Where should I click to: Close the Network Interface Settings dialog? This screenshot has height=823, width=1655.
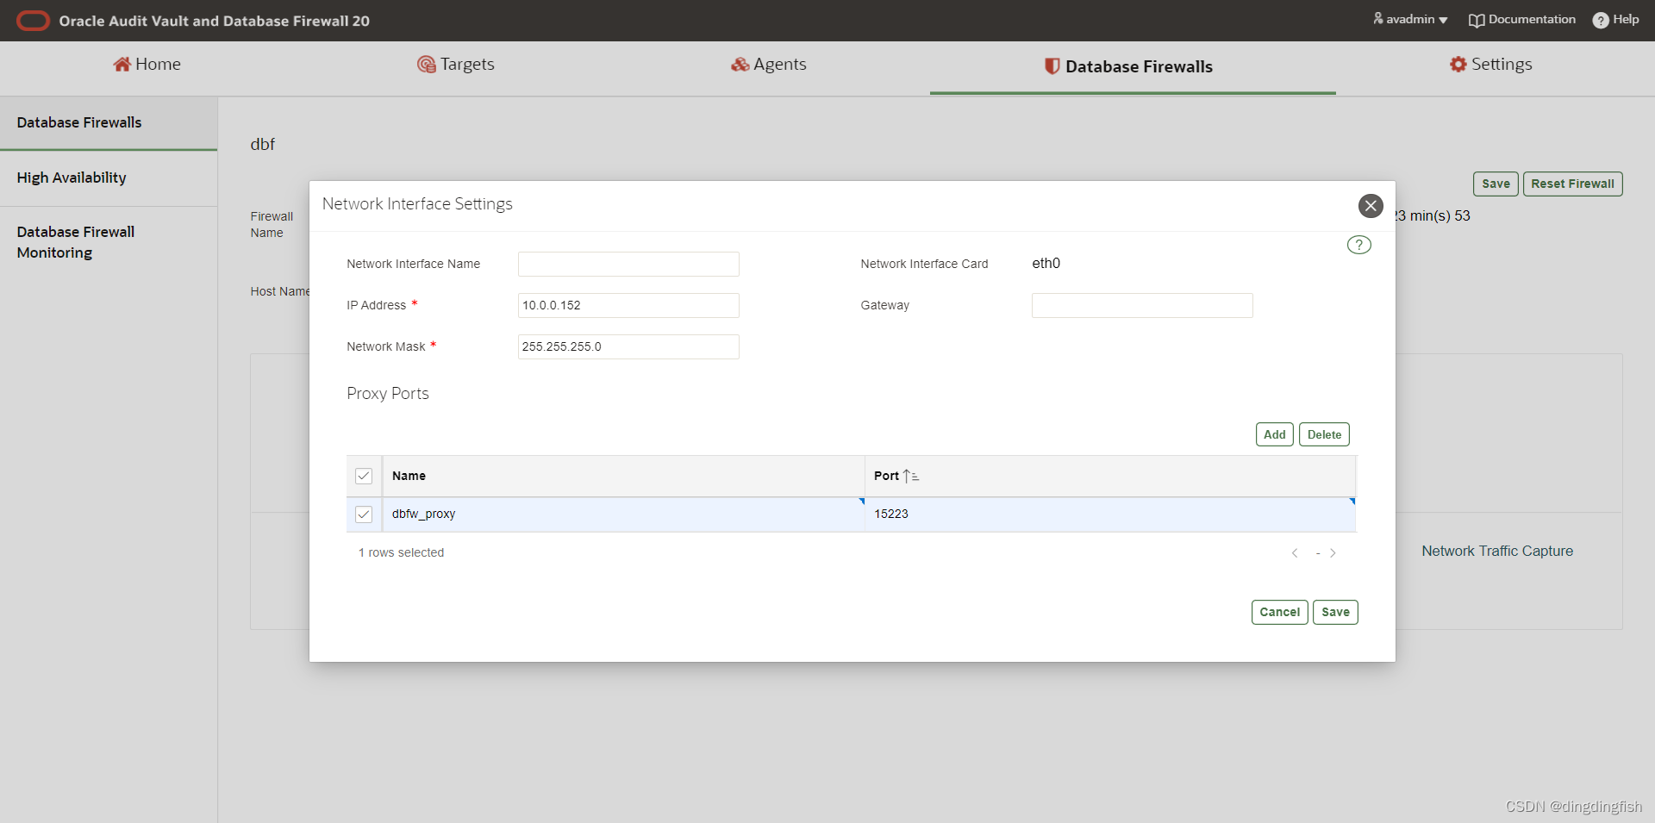point(1371,206)
